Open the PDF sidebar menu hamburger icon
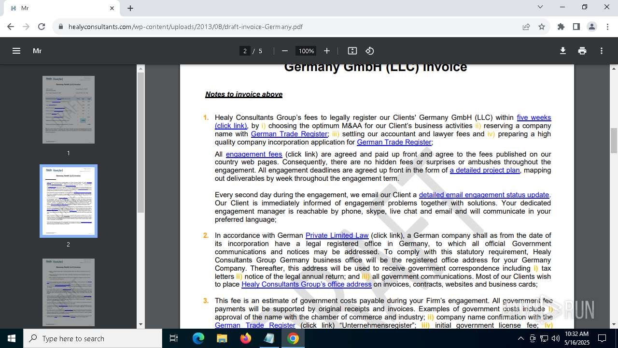 (16, 51)
